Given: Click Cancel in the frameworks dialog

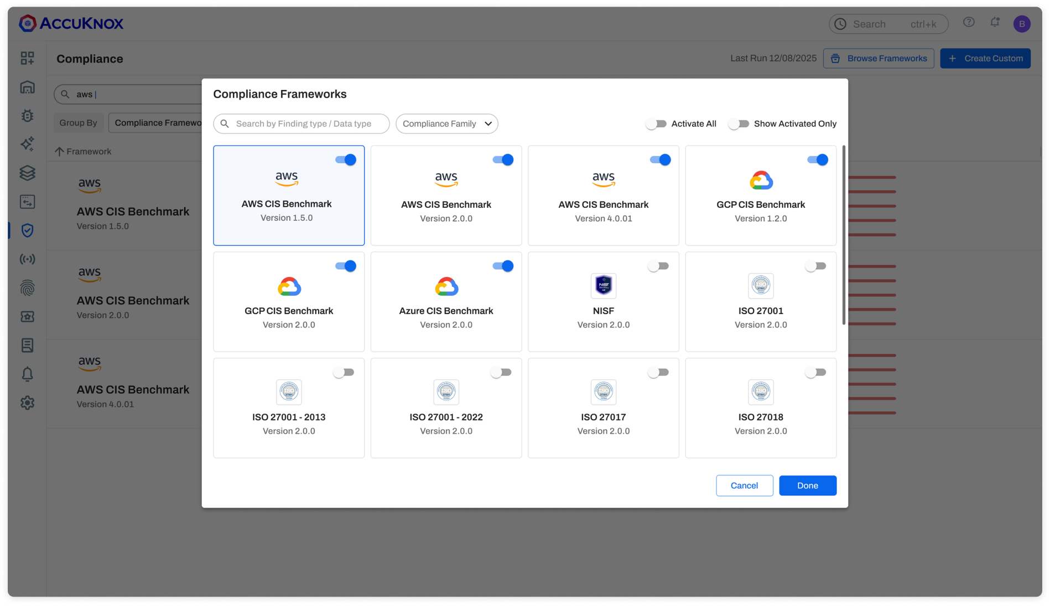Looking at the screenshot, I should point(744,485).
